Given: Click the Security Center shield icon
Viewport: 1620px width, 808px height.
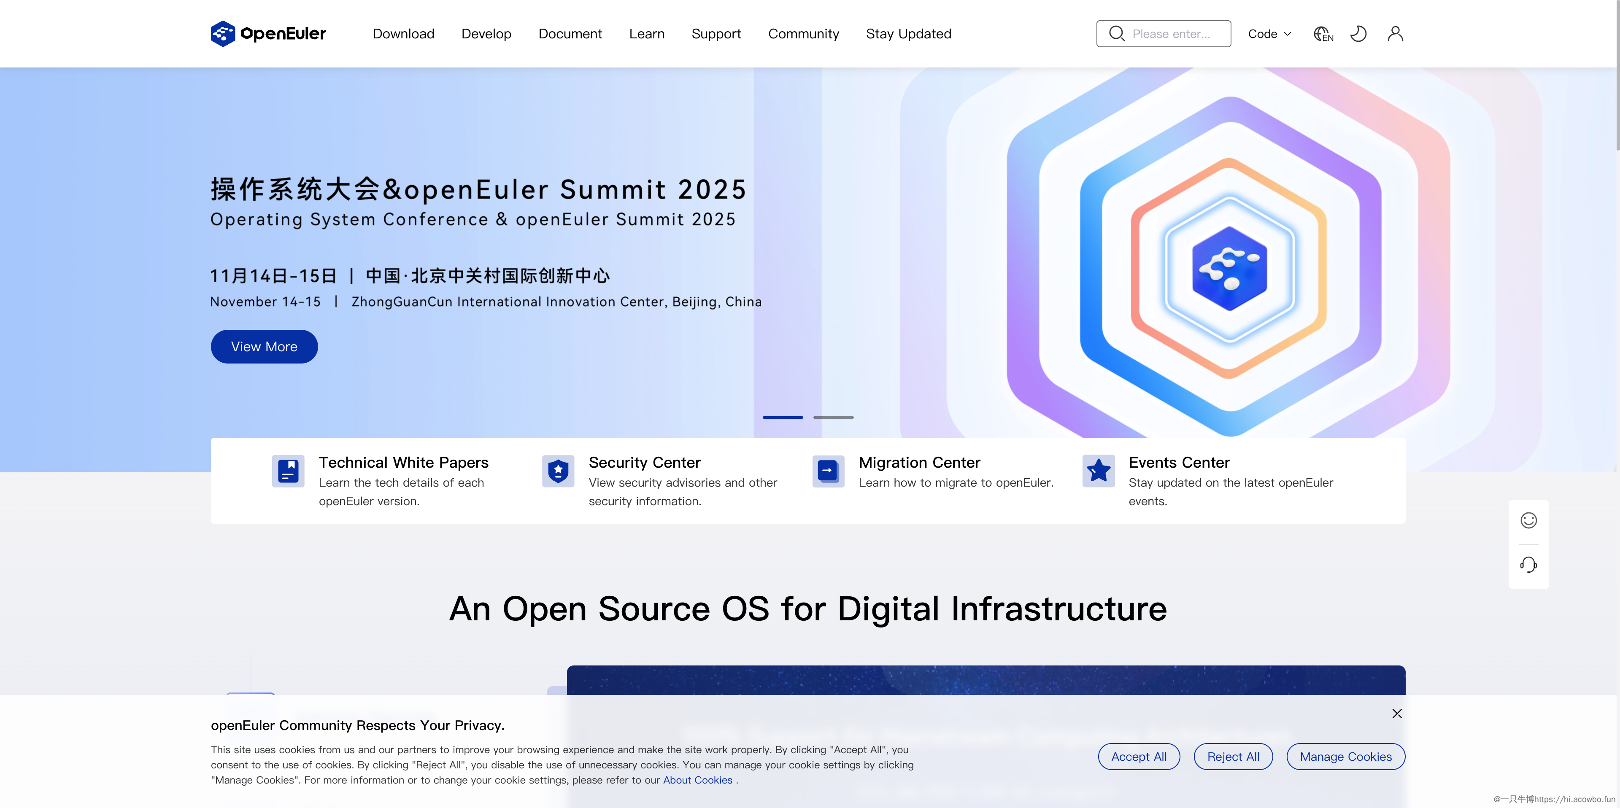Looking at the screenshot, I should pos(558,471).
